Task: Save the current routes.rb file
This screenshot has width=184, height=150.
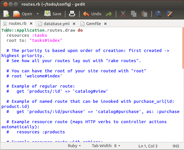Action: pos(53,14)
